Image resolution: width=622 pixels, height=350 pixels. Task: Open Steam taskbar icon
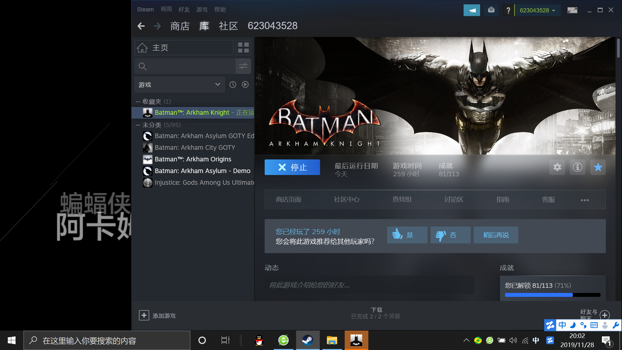point(308,340)
